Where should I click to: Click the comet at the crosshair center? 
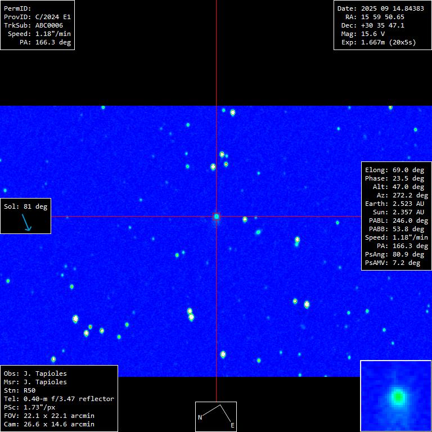(x=217, y=216)
